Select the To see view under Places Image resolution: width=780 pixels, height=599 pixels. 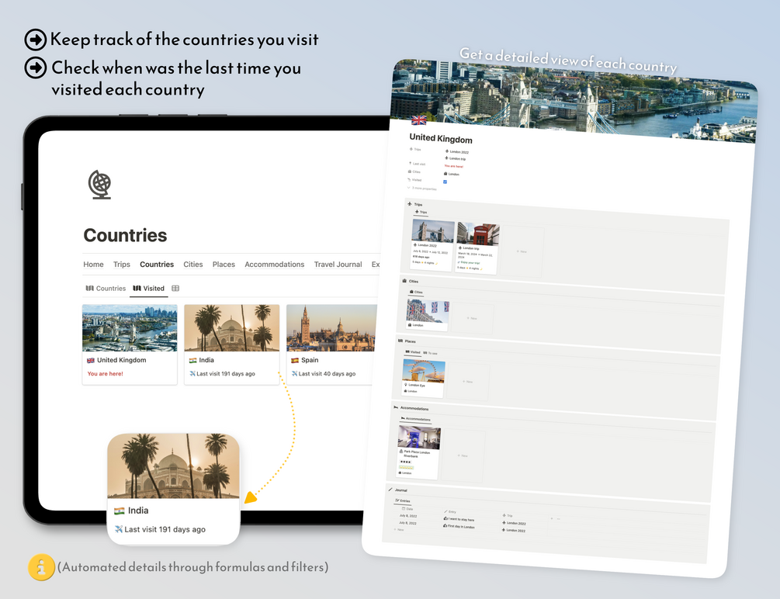click(430, 353)
